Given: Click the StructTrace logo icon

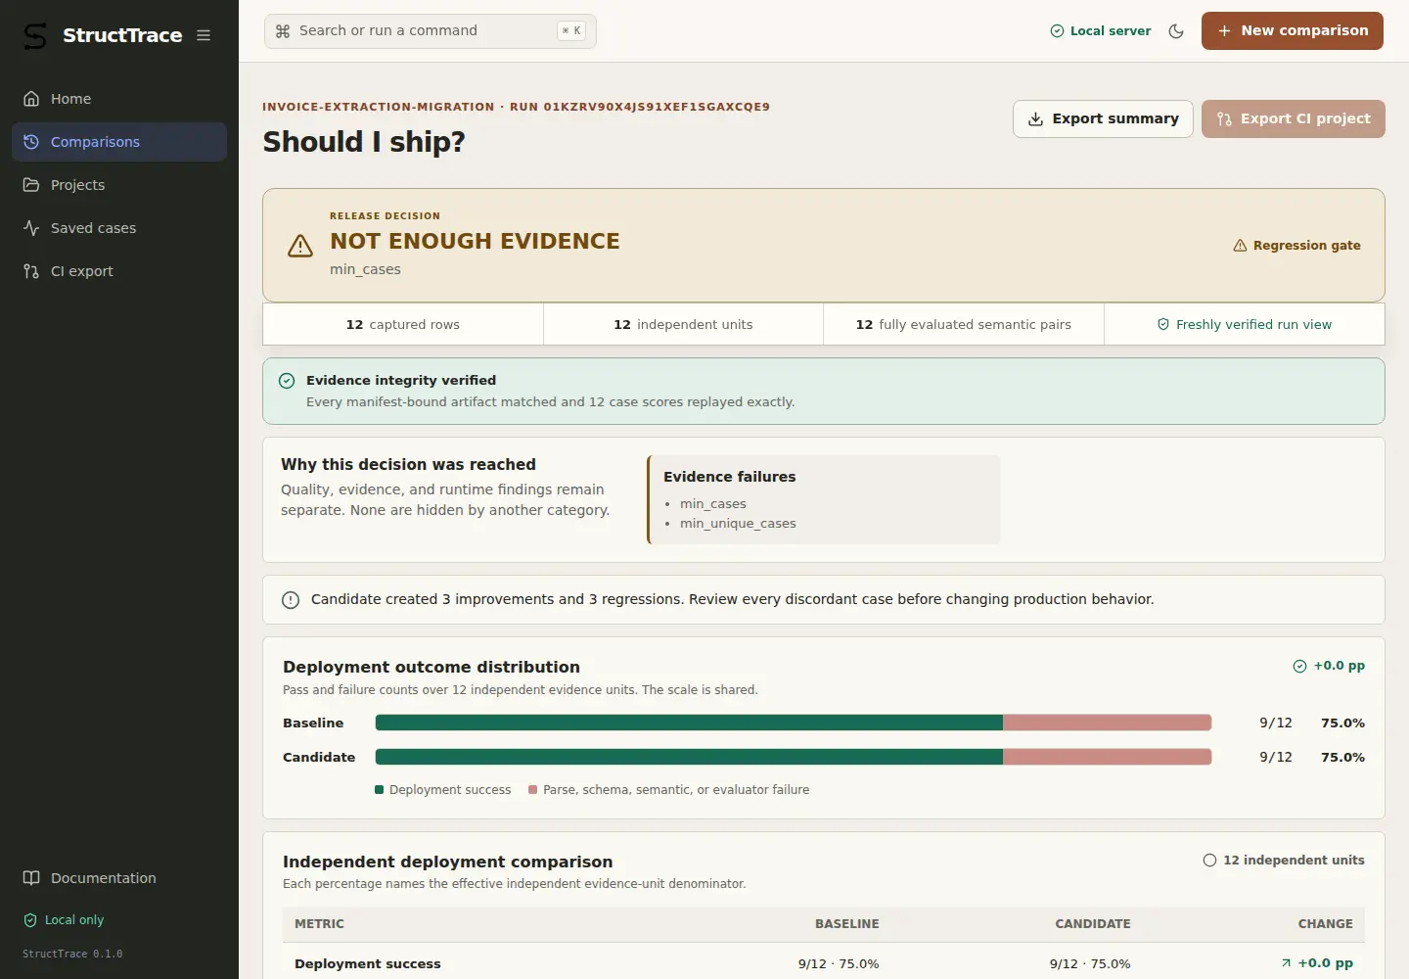Looking at the screenshot, I should coord(35,35).
